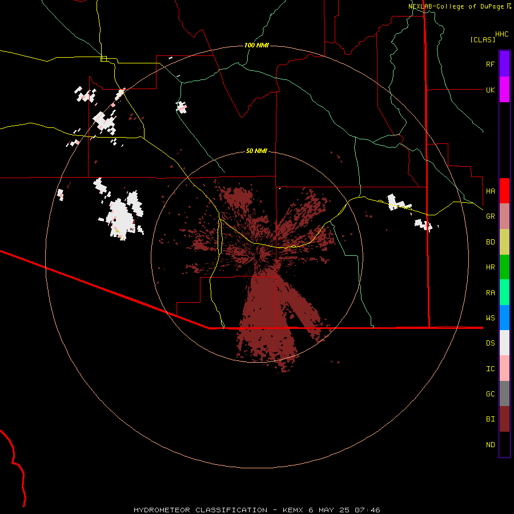Screen dimensions: 514x514
Task: Select the GR legend color block
Action: [504, 216]
